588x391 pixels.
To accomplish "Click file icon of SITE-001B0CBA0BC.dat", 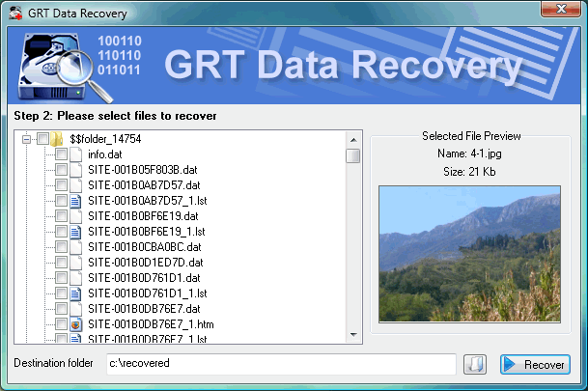I will point(75,247).
